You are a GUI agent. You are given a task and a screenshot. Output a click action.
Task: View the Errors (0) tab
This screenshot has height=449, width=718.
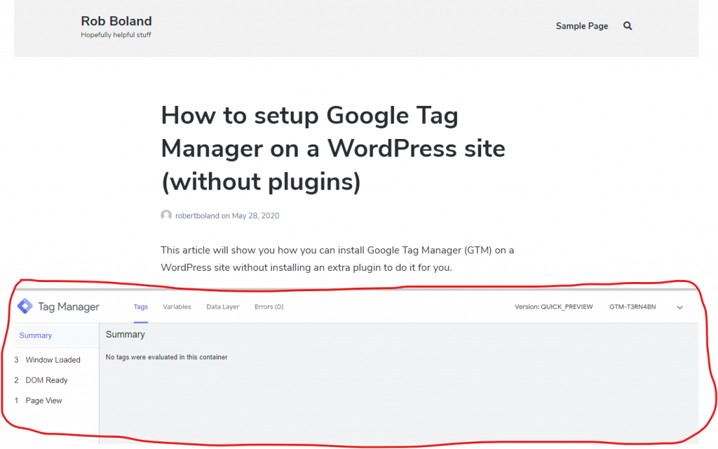point(269,307)
